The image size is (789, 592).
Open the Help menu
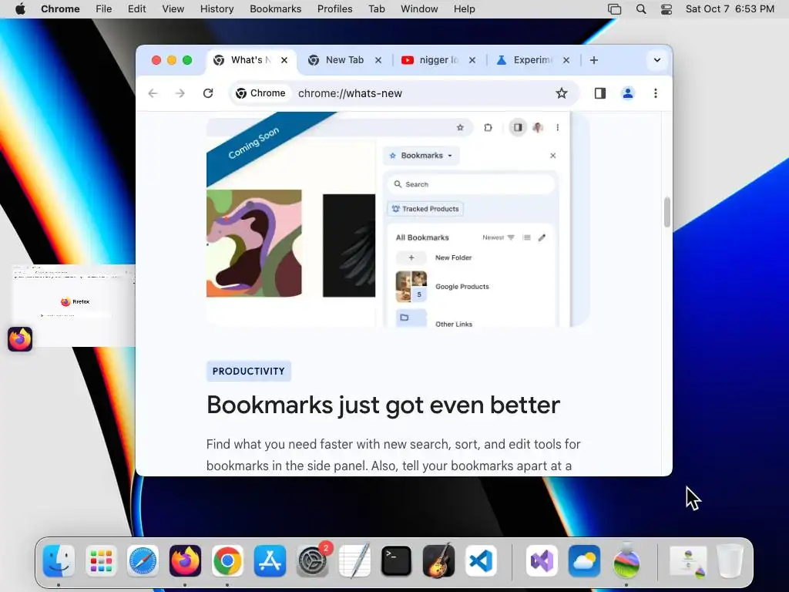click(x=464, y=9)
